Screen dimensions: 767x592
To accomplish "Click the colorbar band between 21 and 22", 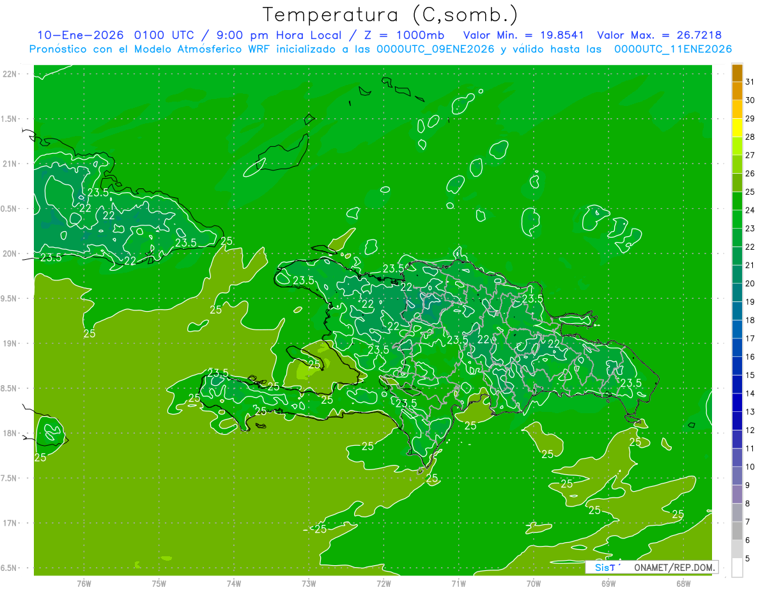I will 737,256.
